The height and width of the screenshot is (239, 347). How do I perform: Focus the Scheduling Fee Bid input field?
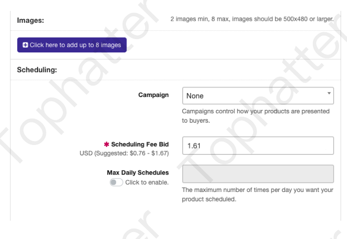[x=258, y=145]
